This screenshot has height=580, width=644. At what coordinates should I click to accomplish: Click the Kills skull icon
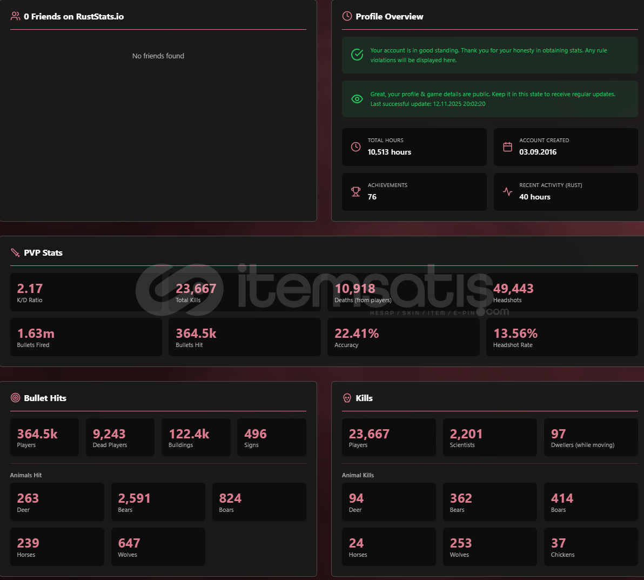(347, 398)
